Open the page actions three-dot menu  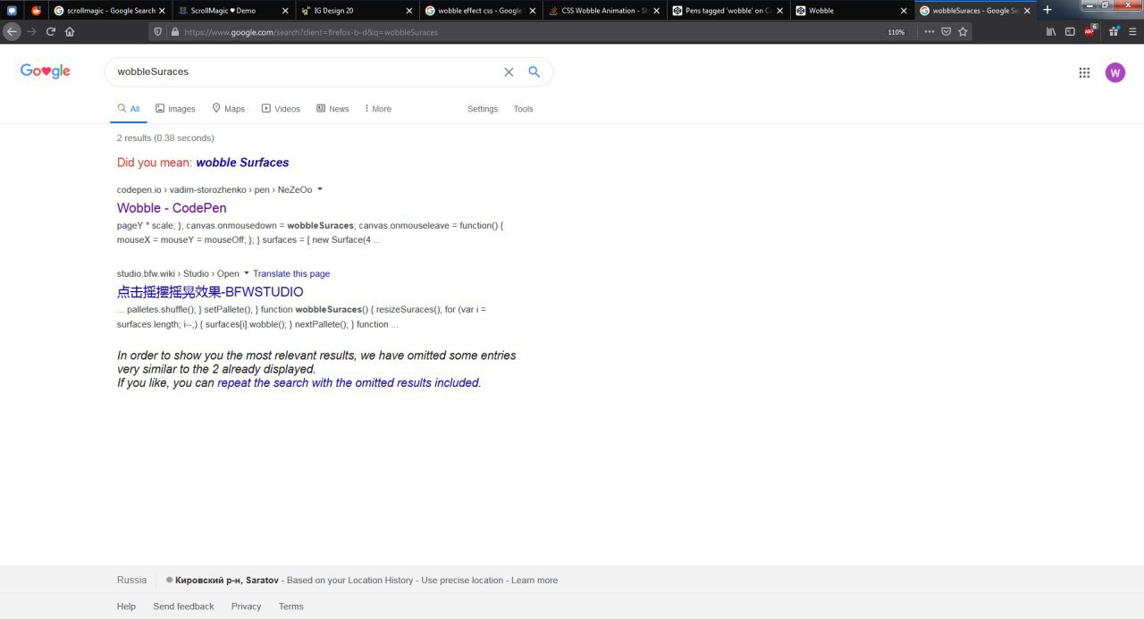coord(929,31)
